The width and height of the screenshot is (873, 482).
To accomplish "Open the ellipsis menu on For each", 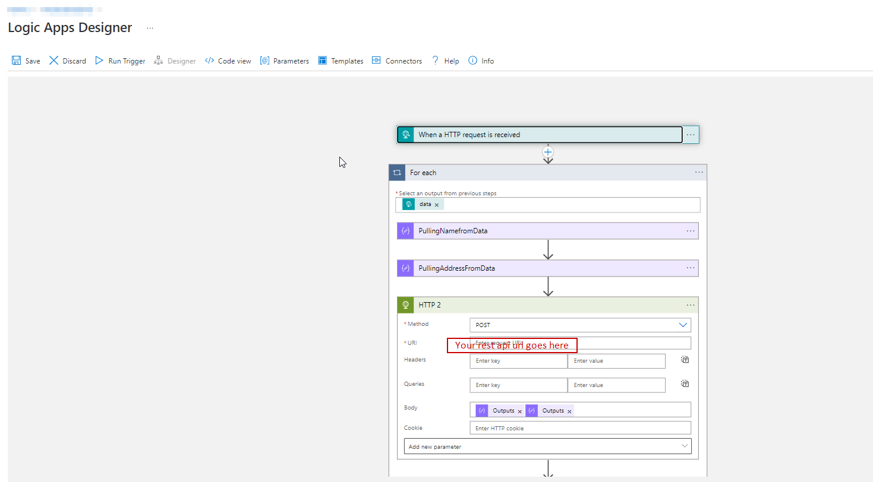I will [x=699, y=173].
